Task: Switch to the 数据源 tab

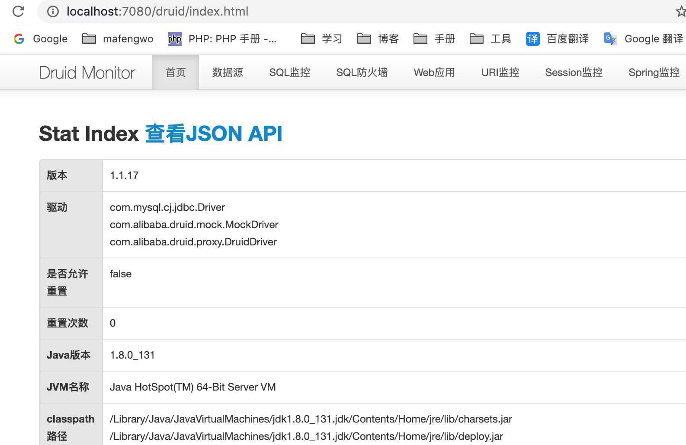Action: coord(228,73)
